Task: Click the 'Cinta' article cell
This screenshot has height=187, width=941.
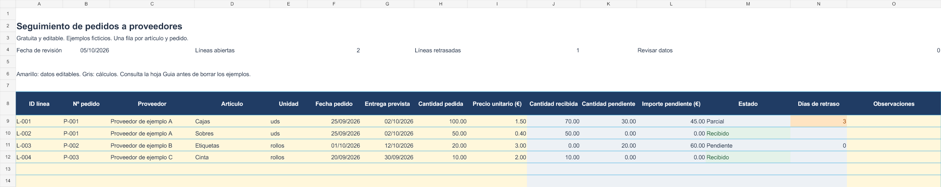Action: click(232, 157)
